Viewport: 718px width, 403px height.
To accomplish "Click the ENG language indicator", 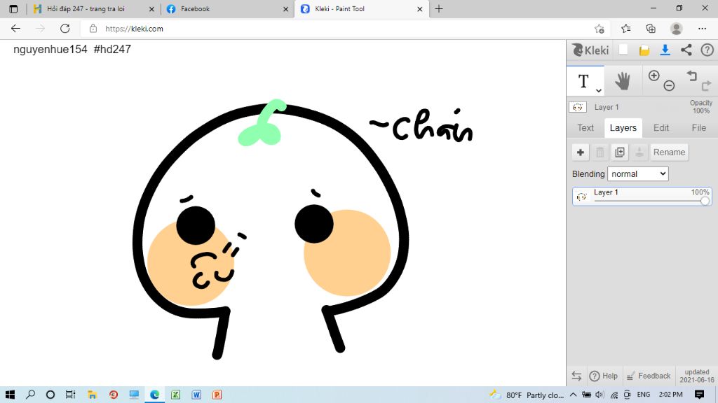I will [644, 395].
